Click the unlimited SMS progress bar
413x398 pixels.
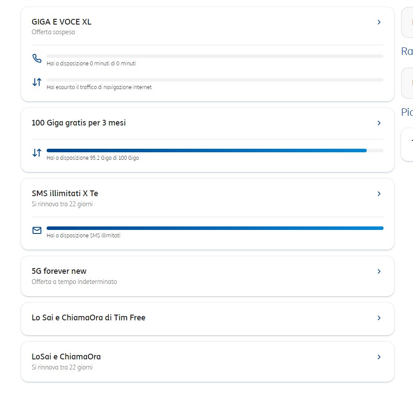pos(215,228)
